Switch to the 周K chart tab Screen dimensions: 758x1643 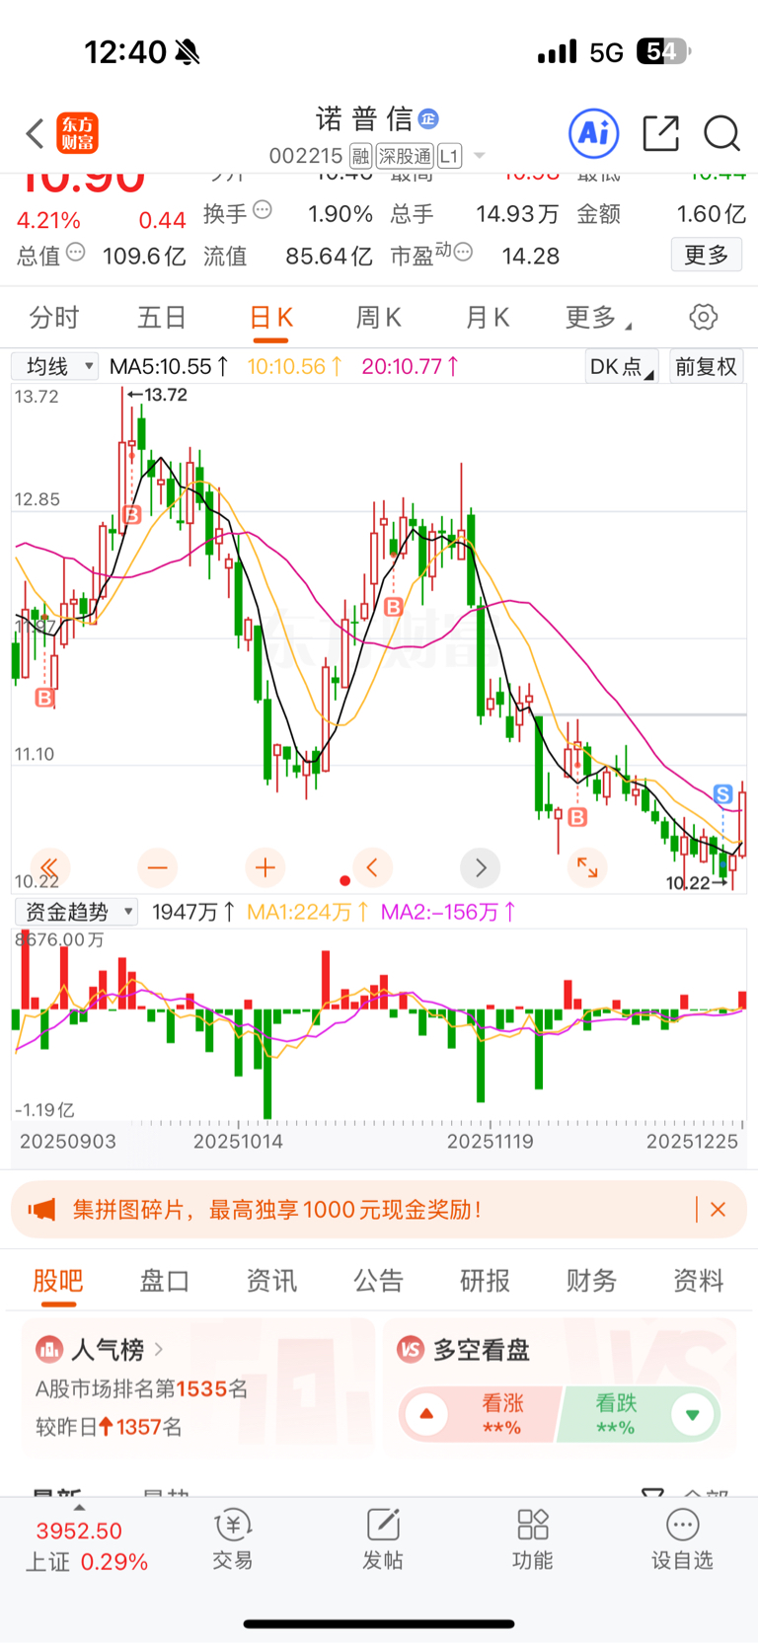click(379, 318)
